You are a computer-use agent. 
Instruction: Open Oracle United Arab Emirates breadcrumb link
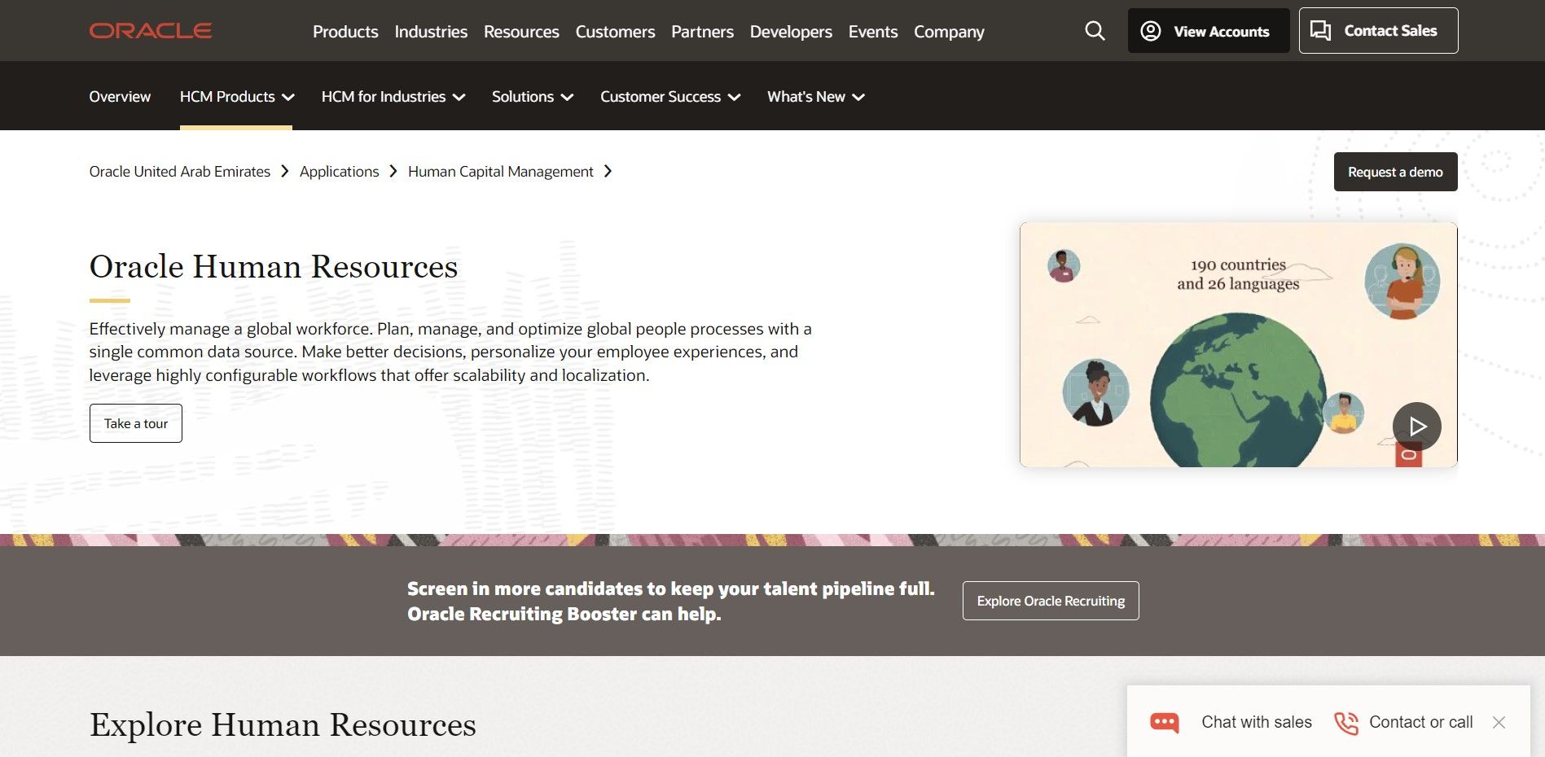click(180, 172)
